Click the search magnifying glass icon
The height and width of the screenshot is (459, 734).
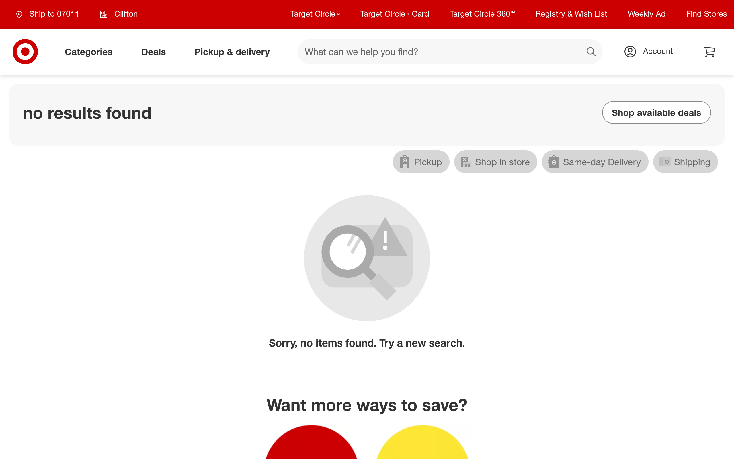(591, 52)
